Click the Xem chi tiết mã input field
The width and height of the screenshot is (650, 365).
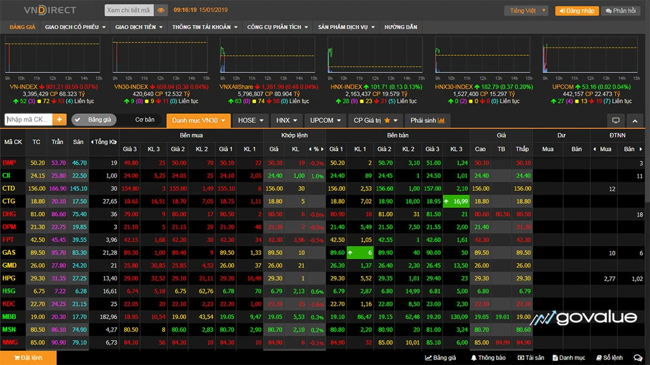pyautogui.click(x=128, y=10)
